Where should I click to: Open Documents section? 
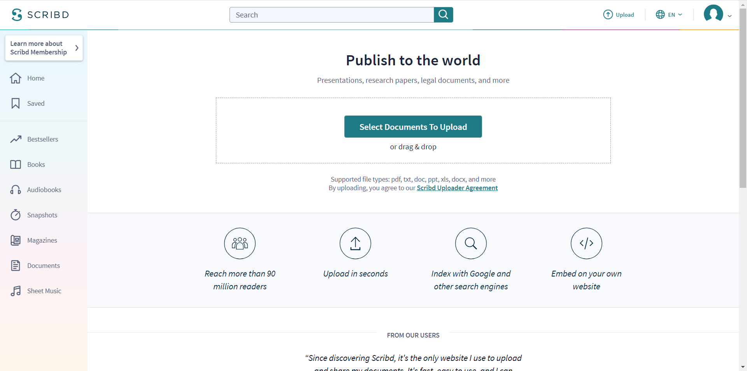44,266
